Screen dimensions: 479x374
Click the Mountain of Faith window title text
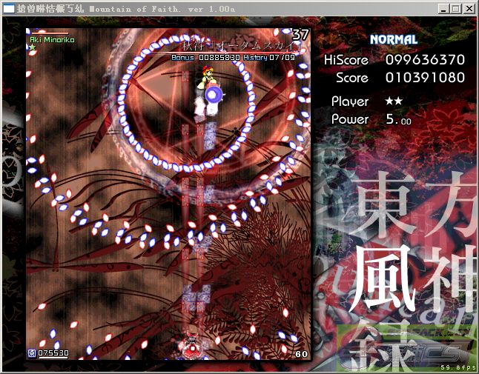tap(126, 9)
